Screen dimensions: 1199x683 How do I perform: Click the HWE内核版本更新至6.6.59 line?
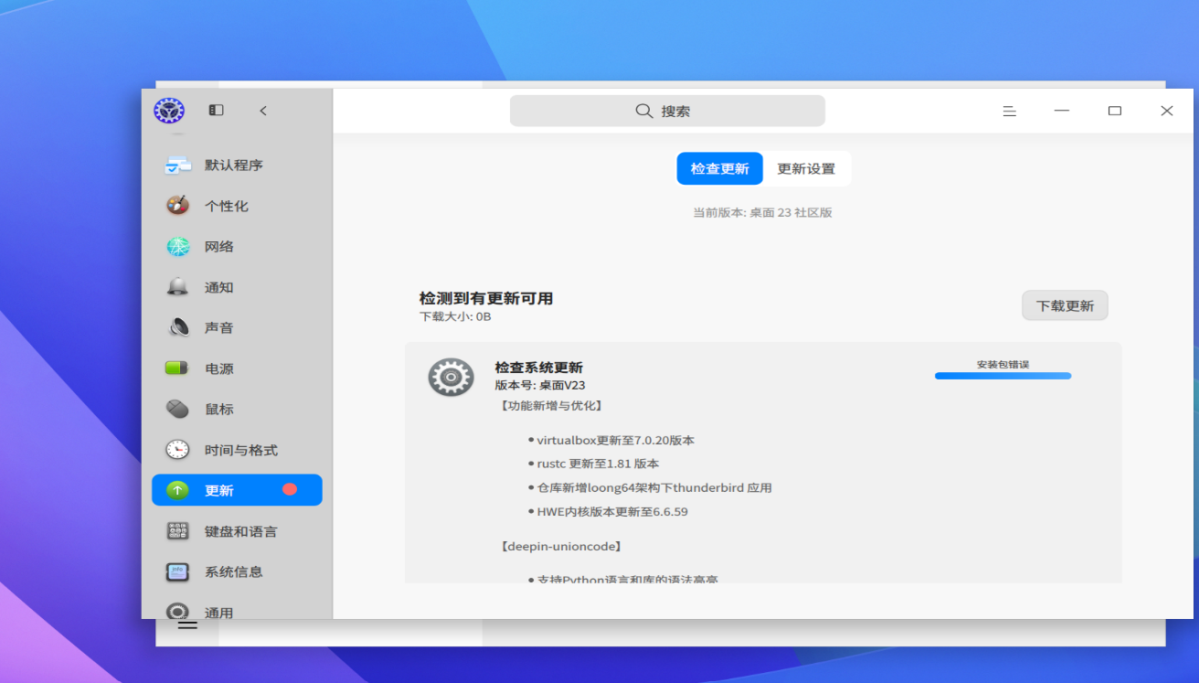(x=612, y=512)
